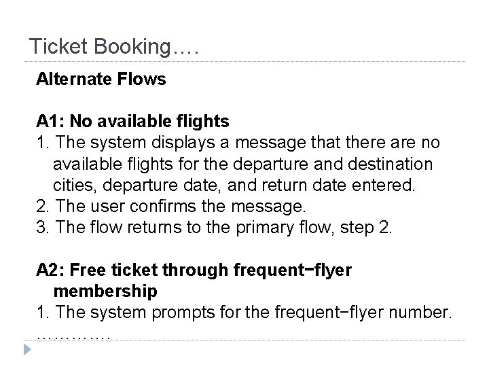The image size is (489, 367).
Task: Click "The system prompts for the" line
Action: point(243,312)
